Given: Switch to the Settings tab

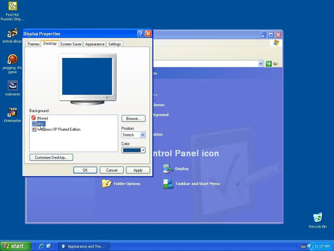Looking at the screenshot, I should 114,44.
